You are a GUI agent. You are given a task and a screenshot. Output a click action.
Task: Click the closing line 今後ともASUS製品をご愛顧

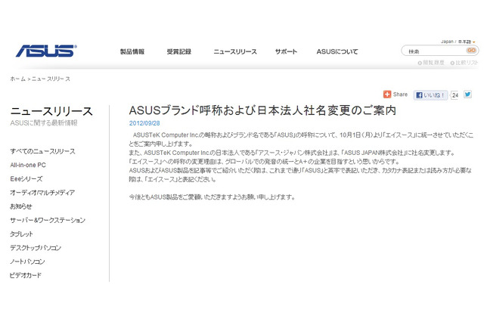tap(212, 197)
